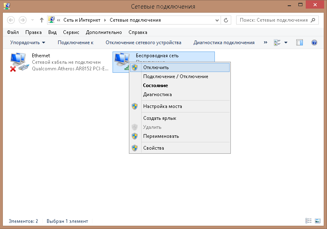
Task: Click the Ethernet connection name
Action: (41, 56)
